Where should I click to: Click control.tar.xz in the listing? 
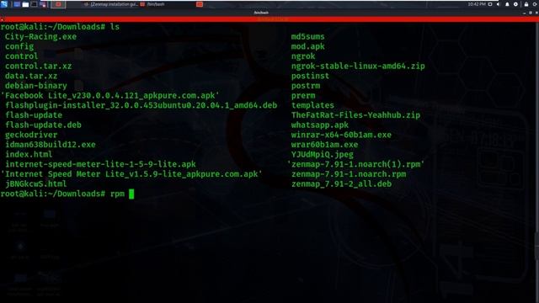[x=38, y=66]
